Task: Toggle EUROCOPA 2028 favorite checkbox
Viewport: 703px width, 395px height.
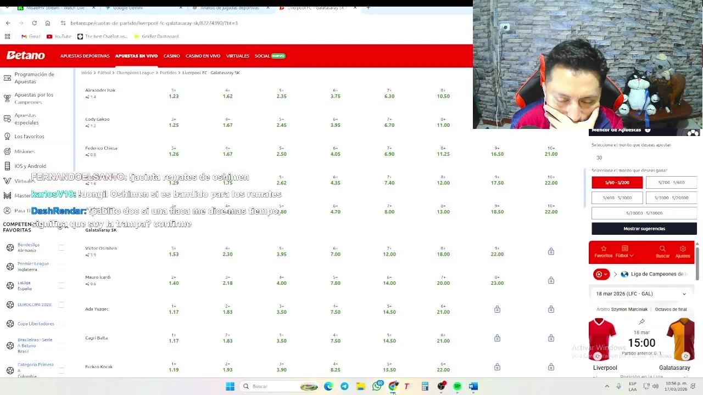Action: coord(62,304)
